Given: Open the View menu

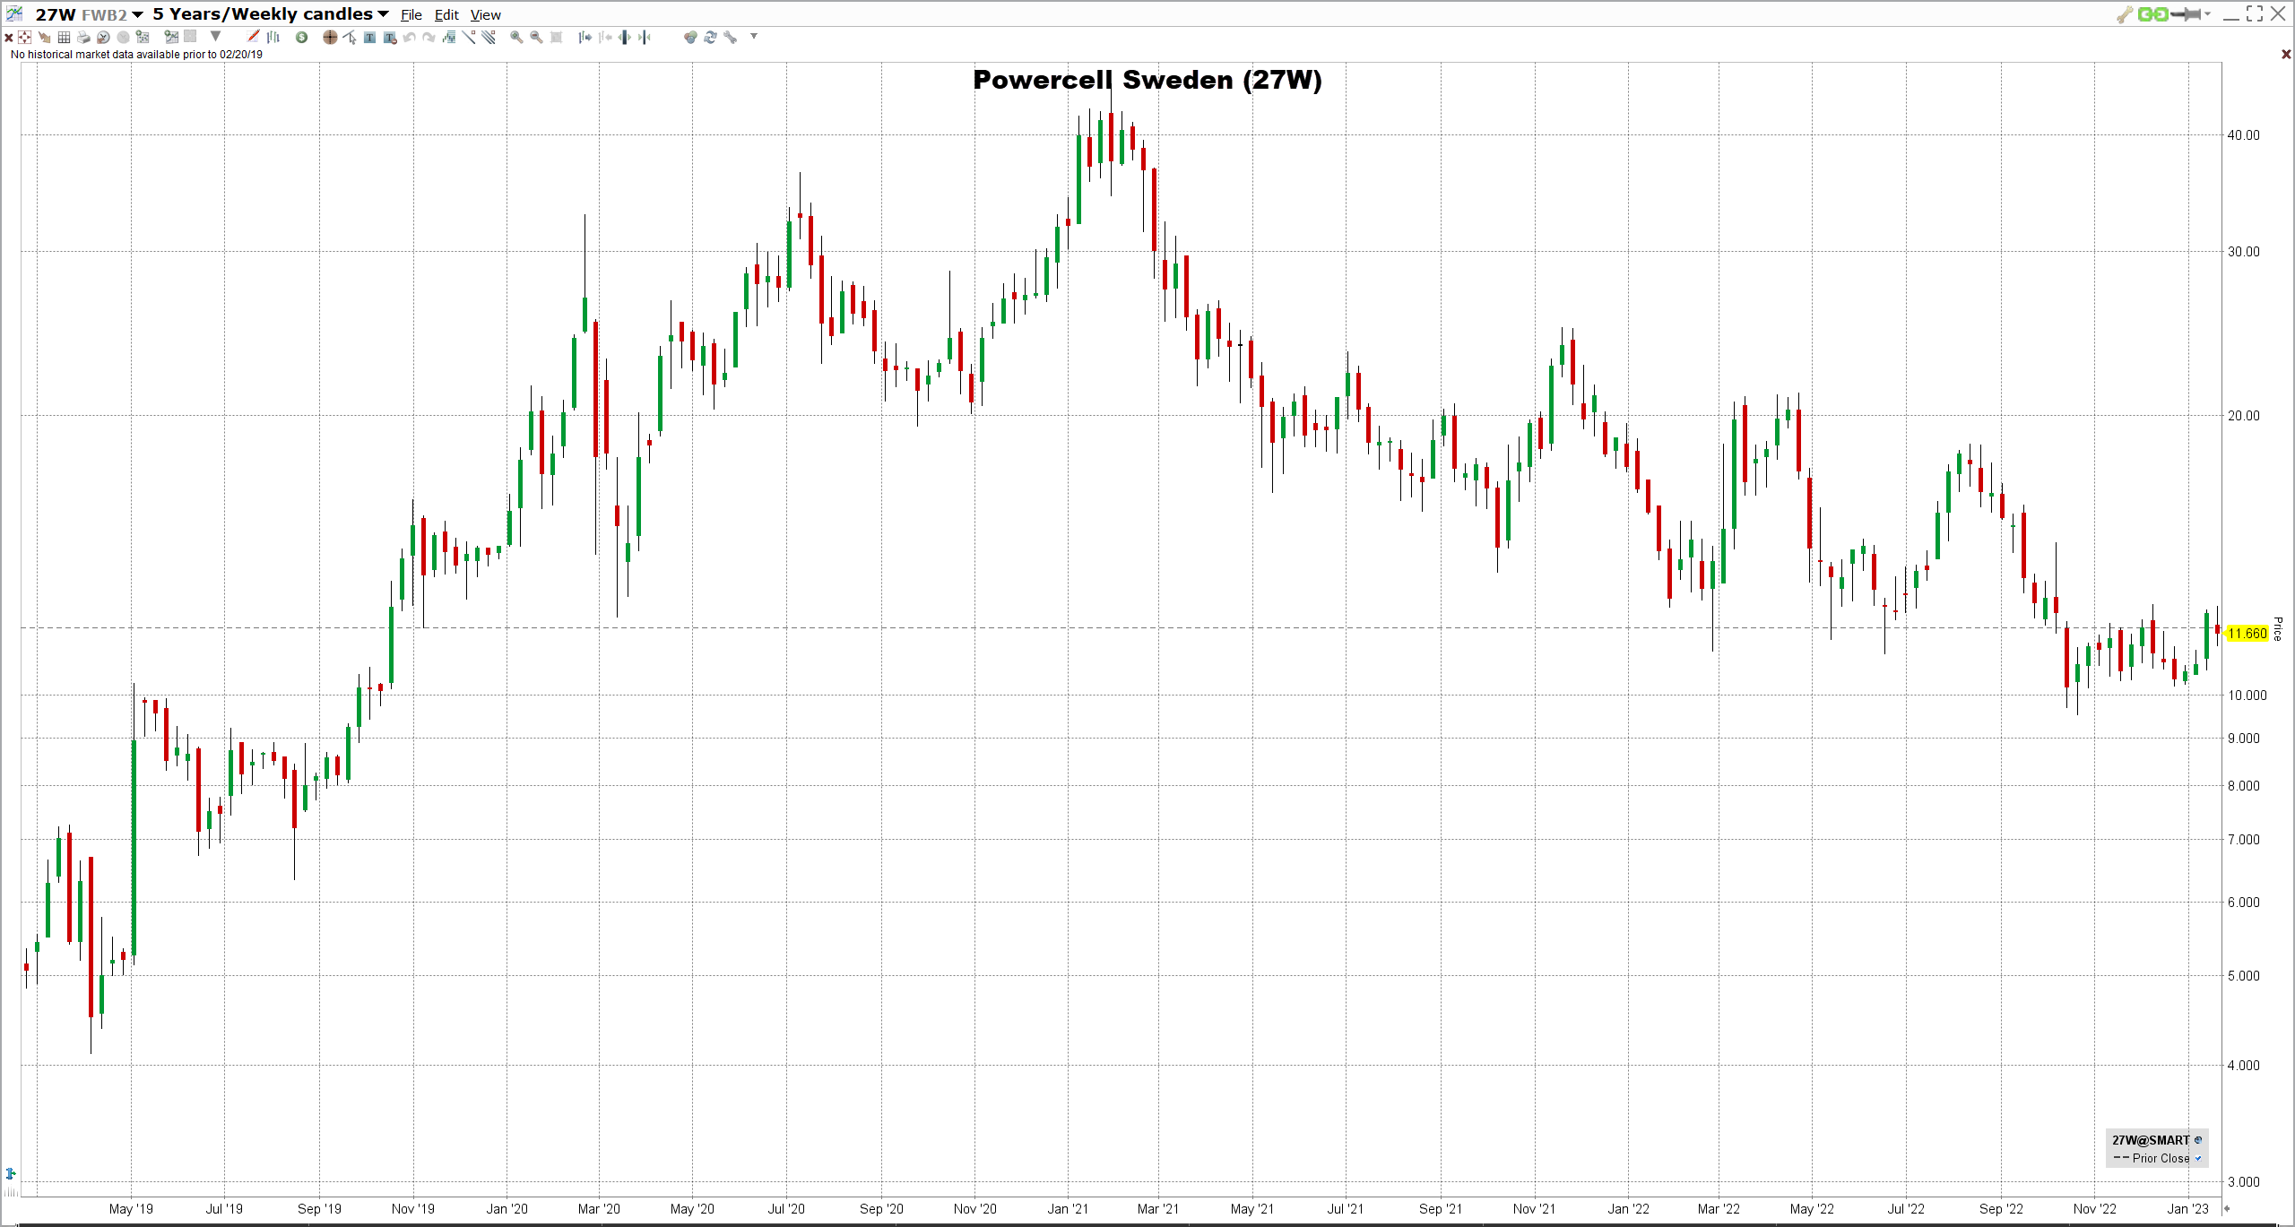Looking at the screenshot, I should point(485,15).
